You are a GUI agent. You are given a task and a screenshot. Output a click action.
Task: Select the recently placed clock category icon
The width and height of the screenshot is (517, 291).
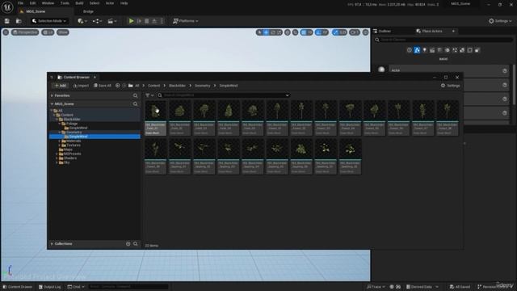pyautogui.click(x=410, y=50)
